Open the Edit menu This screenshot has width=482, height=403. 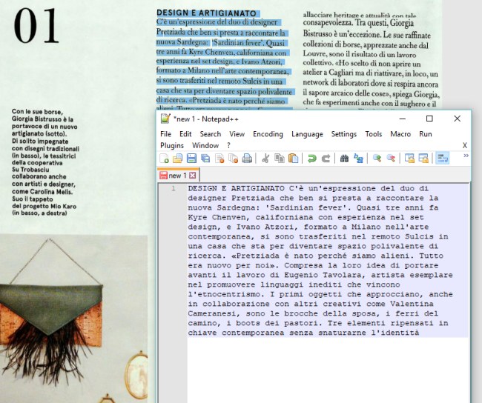pos(185,134)
